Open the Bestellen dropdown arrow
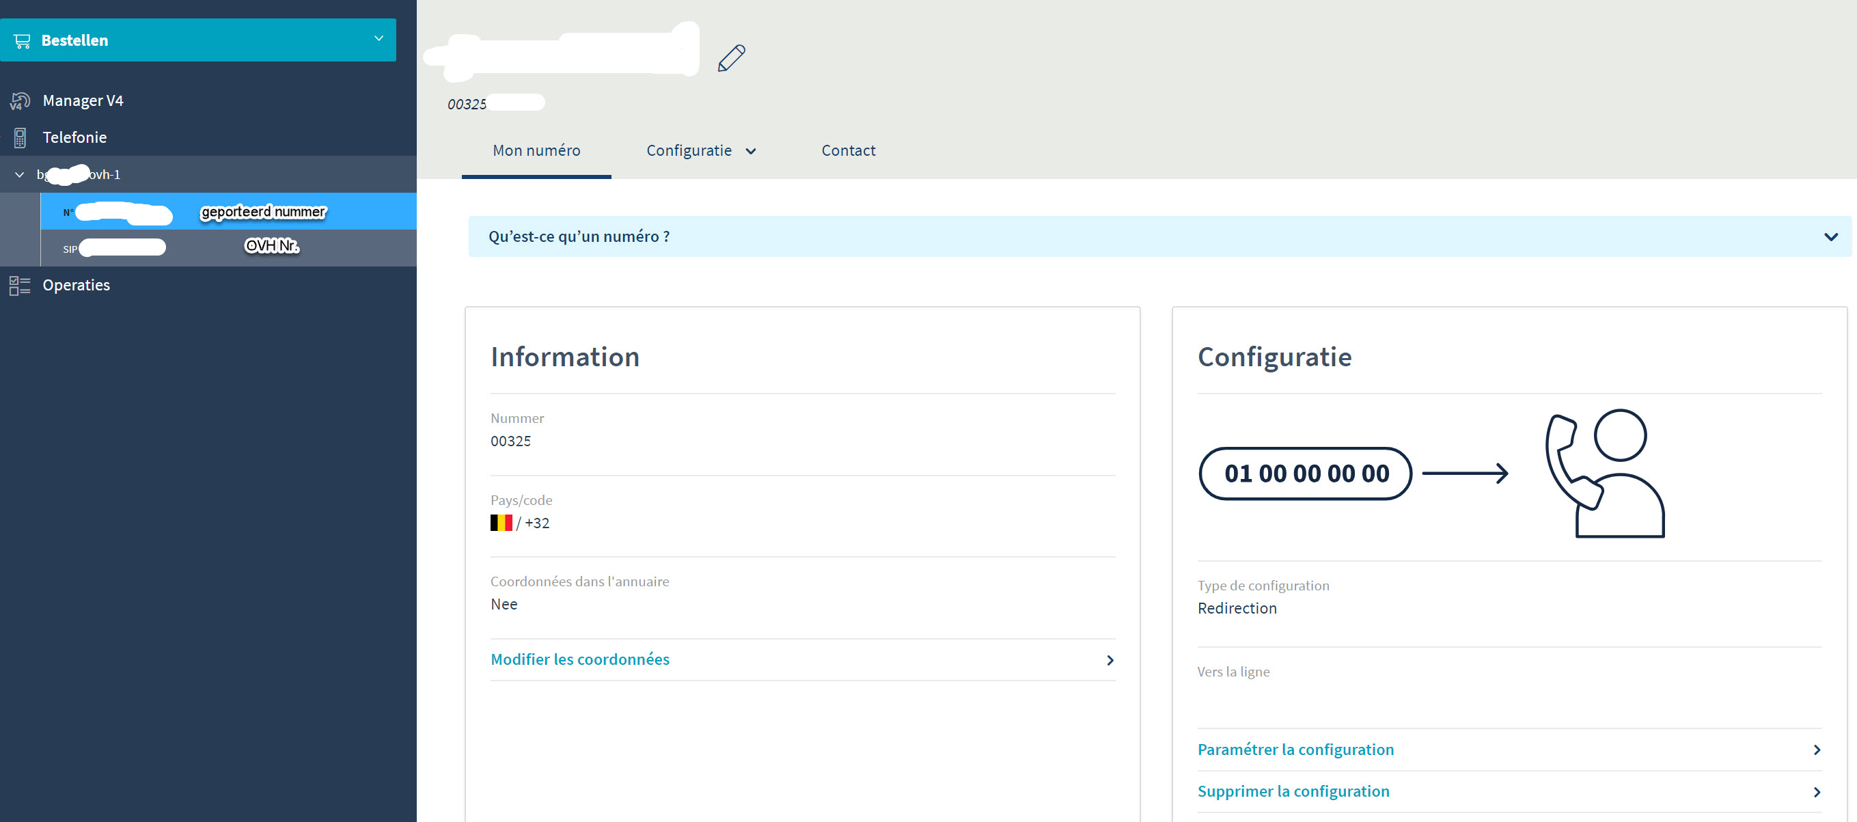 click(379, 39)
